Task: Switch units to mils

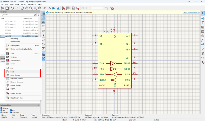Action: [43, 26]
